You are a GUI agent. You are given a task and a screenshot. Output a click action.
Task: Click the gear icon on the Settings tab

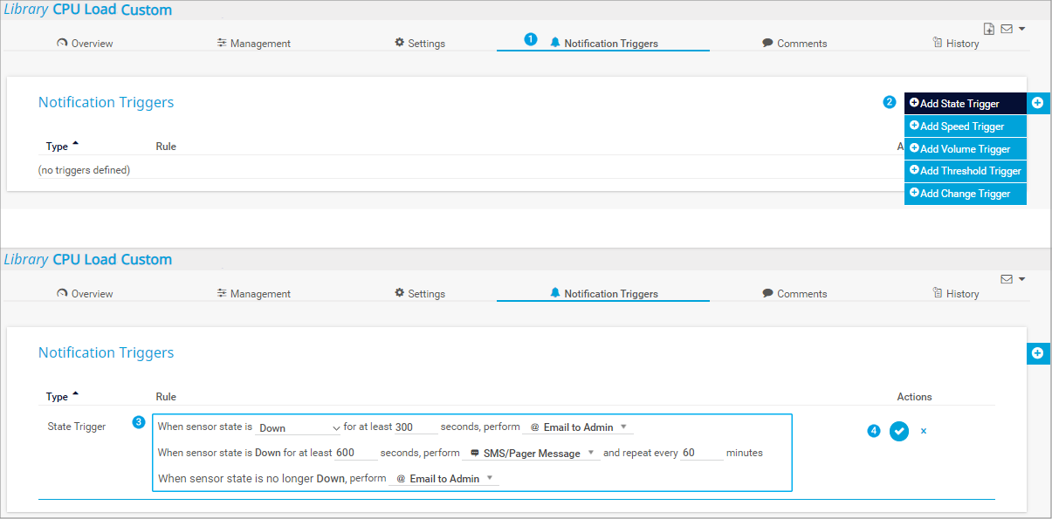pos(397,42)
